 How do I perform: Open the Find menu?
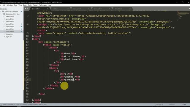click(16, 5)
